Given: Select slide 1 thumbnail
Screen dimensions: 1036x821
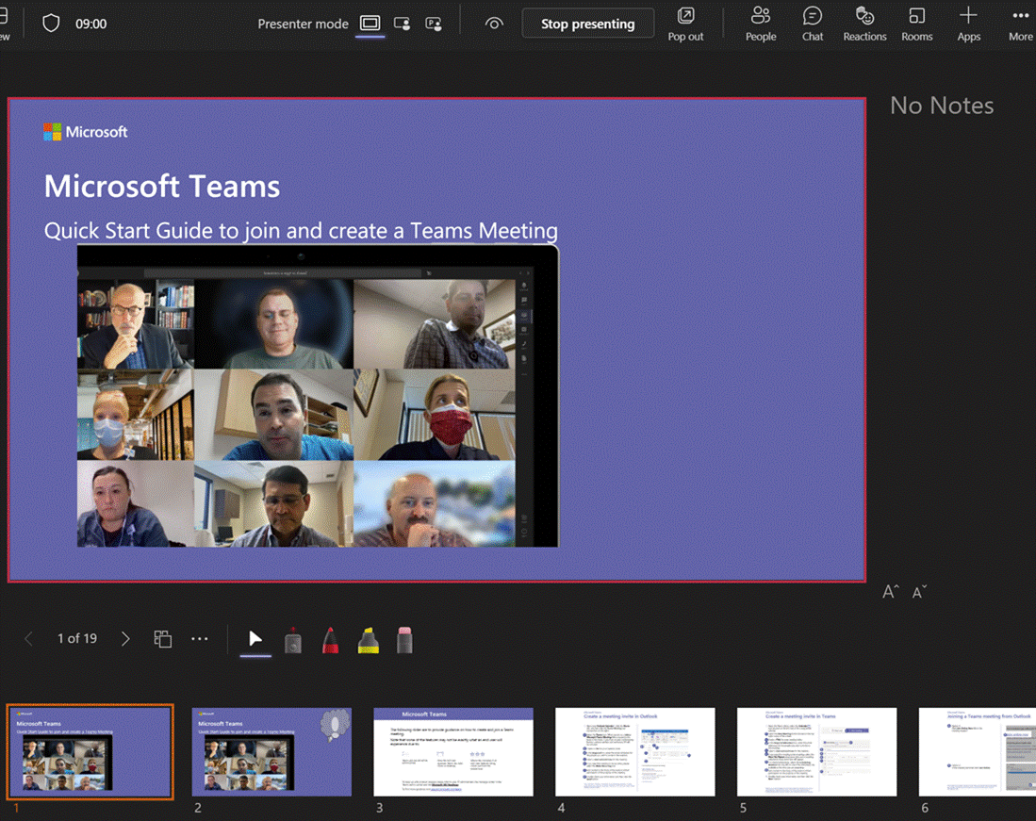Looking at the screenshot, I should tap(90, 751).
